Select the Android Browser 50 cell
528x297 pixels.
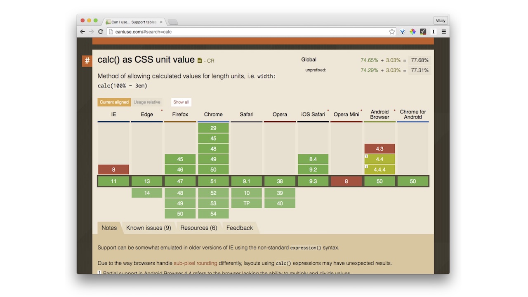[x=379, y=181]
